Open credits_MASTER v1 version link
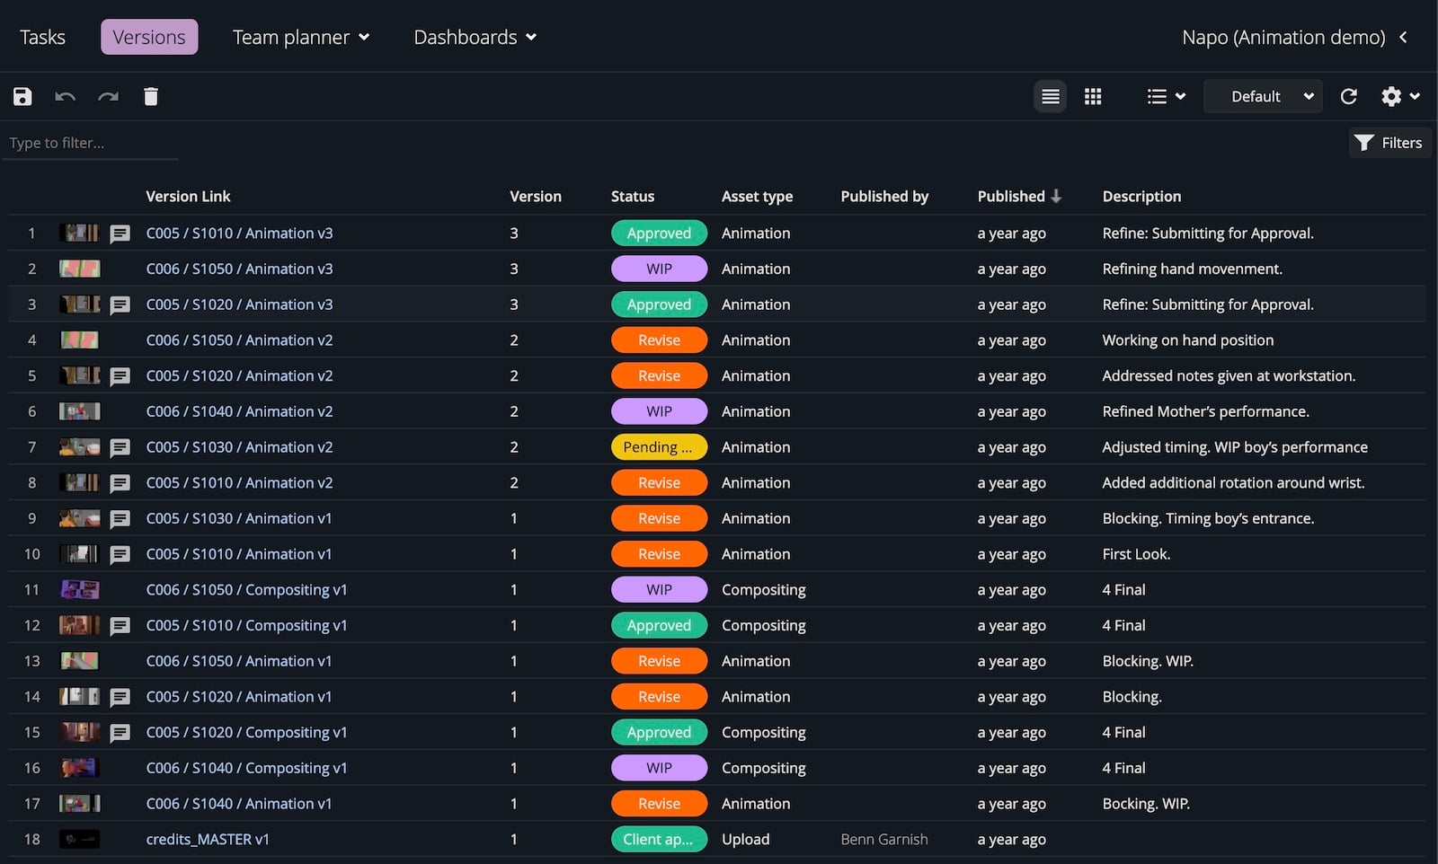This screenshot has height=864, width=1438. coord(208,839)
